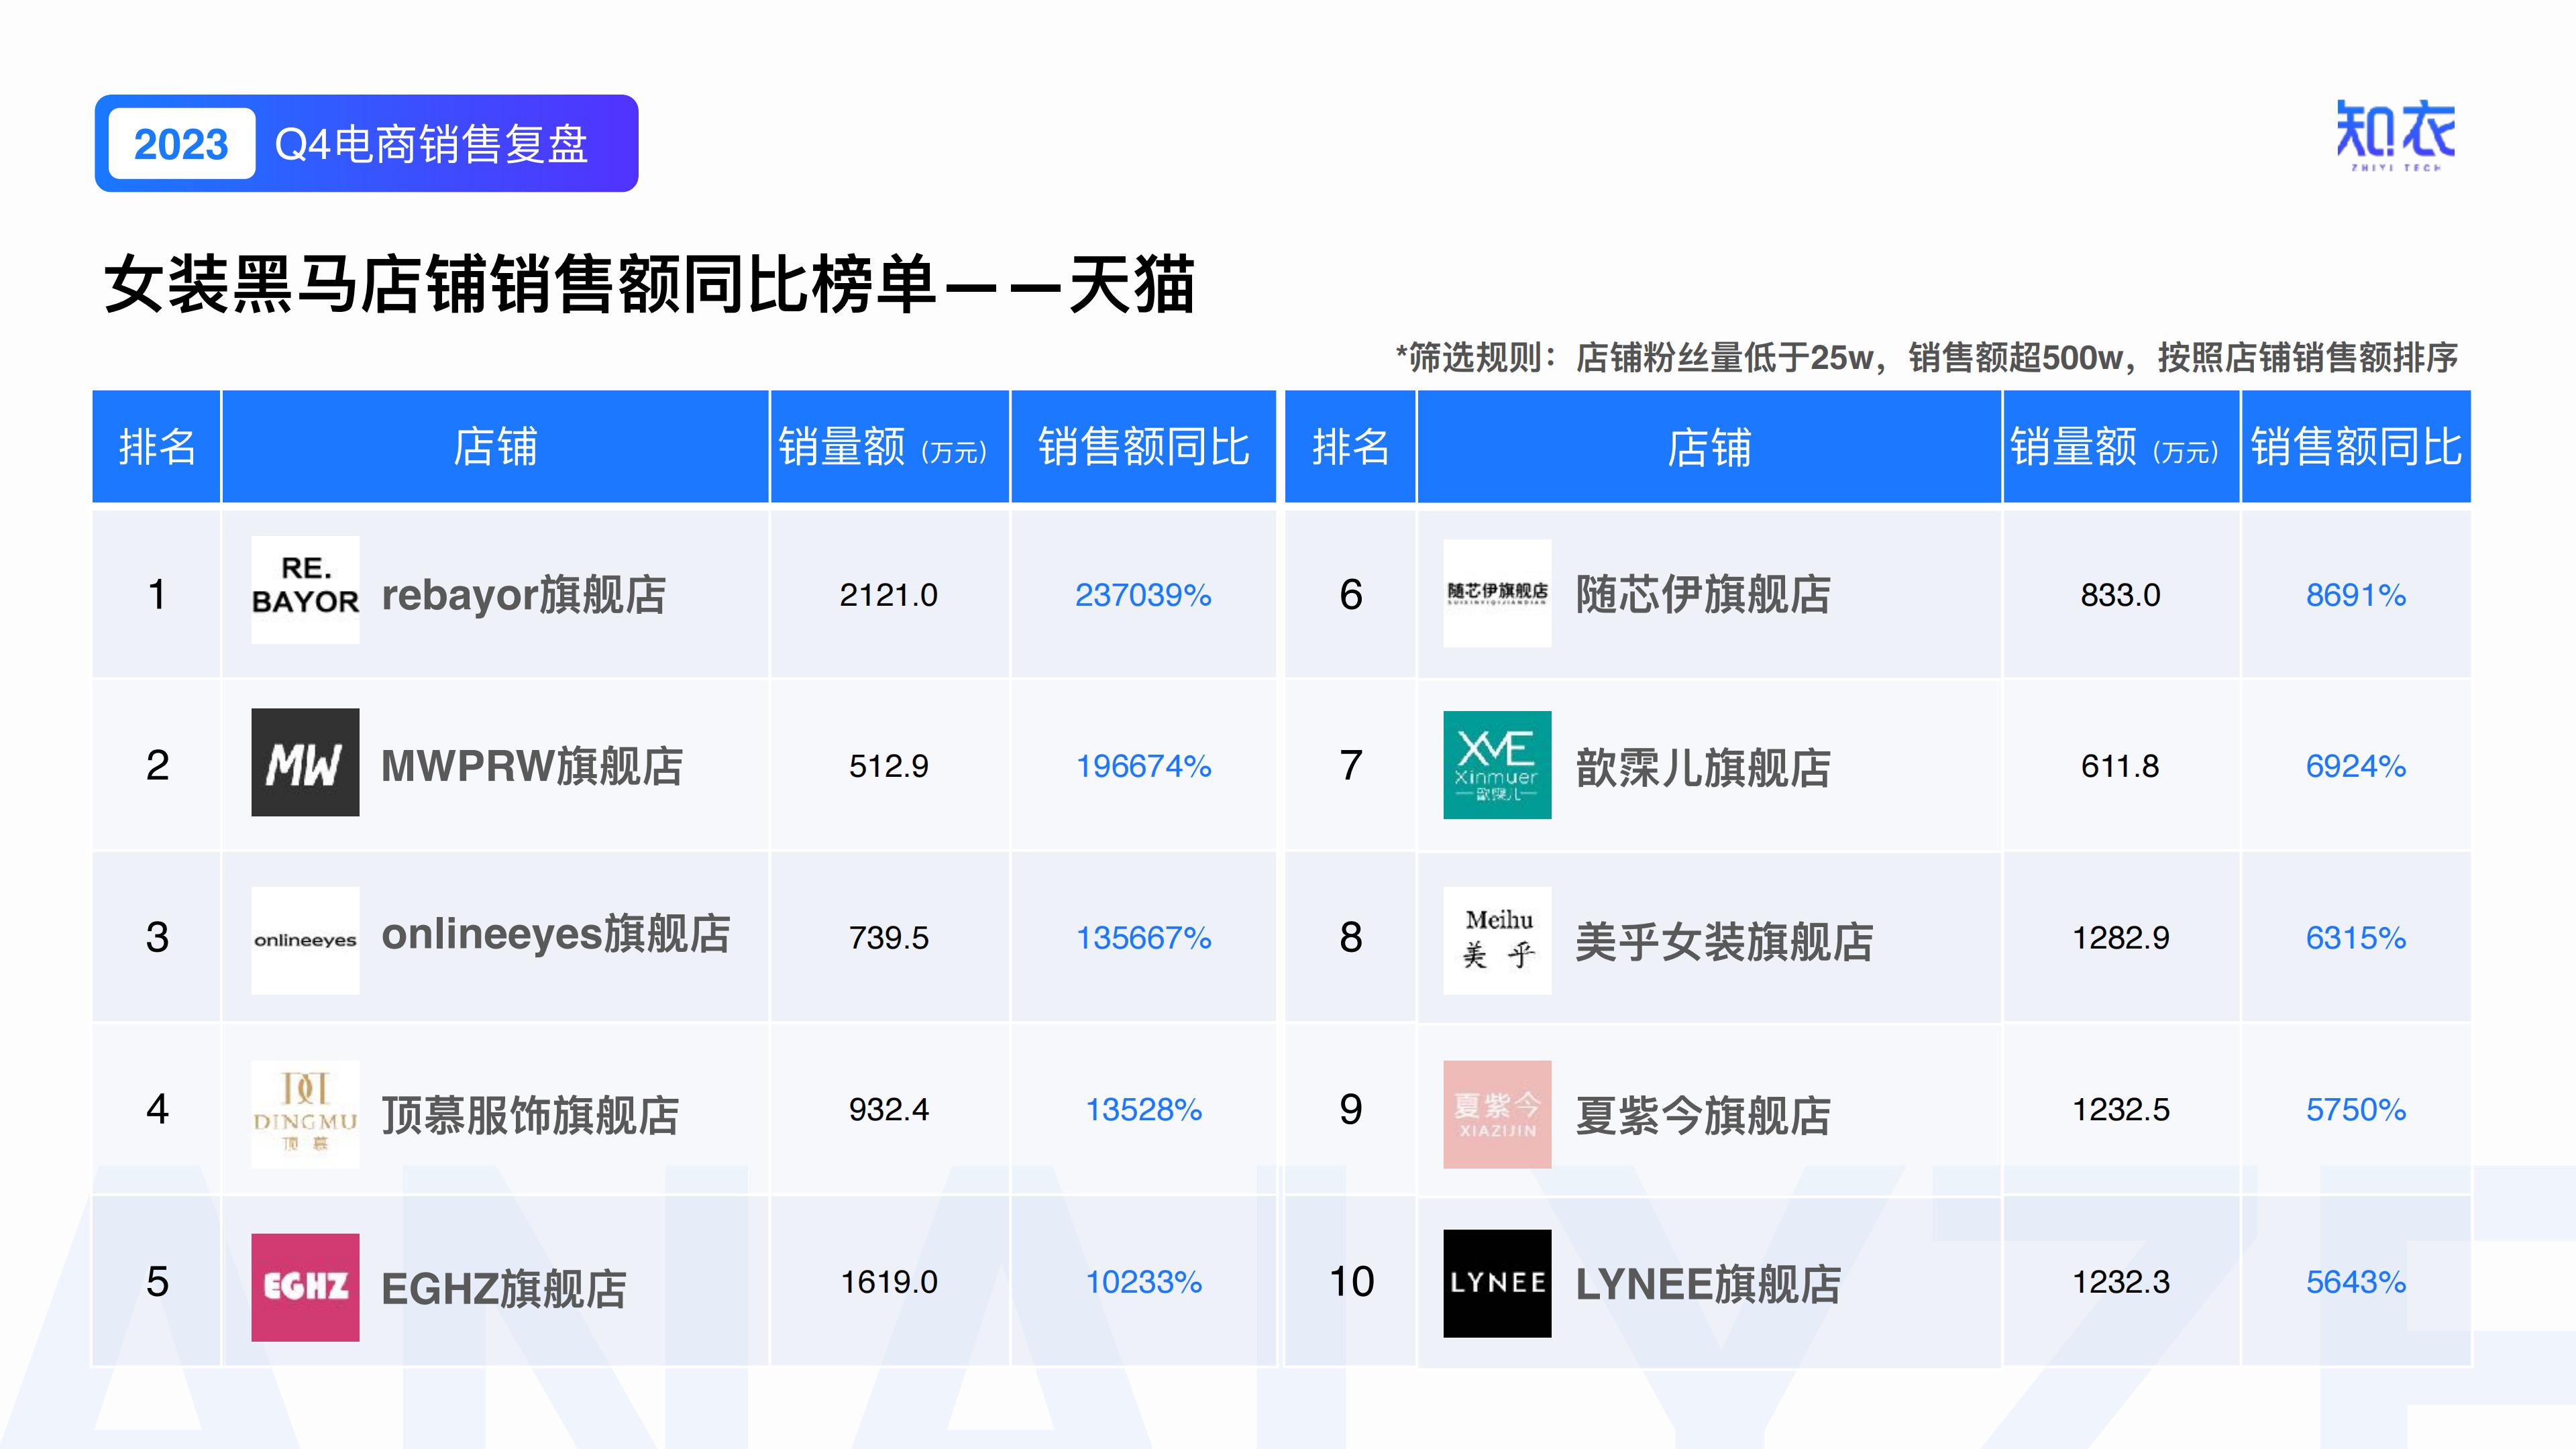Select the 美乎女装旗舰店 store name
Screen dimensions: 2576x1449
(x=1724, y=942)
